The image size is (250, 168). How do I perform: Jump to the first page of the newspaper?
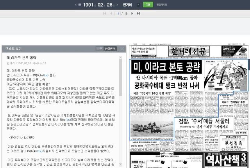click(105, 14)
